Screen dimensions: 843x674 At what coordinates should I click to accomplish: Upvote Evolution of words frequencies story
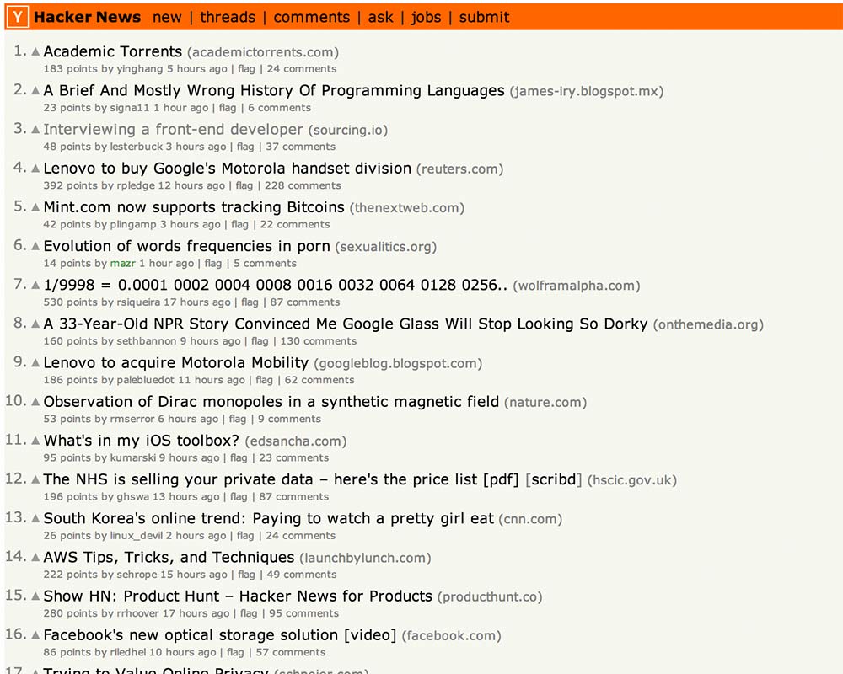click(35, 246)
